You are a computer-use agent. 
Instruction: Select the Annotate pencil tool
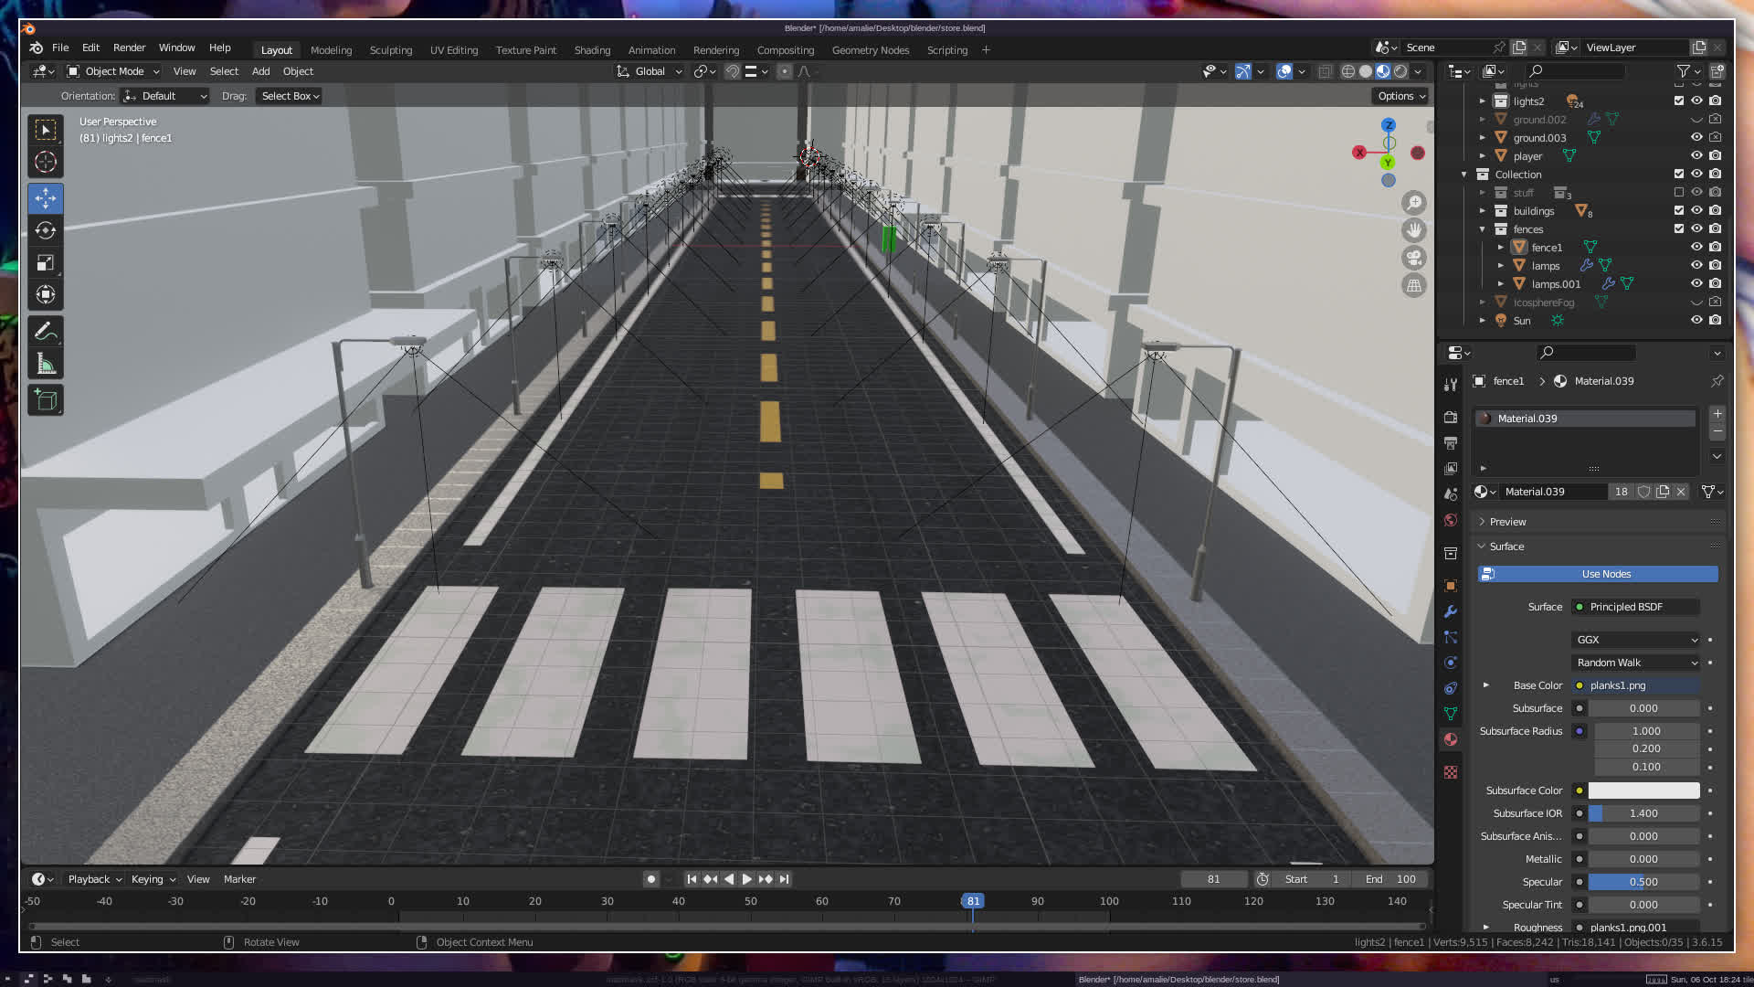point(46,331)
